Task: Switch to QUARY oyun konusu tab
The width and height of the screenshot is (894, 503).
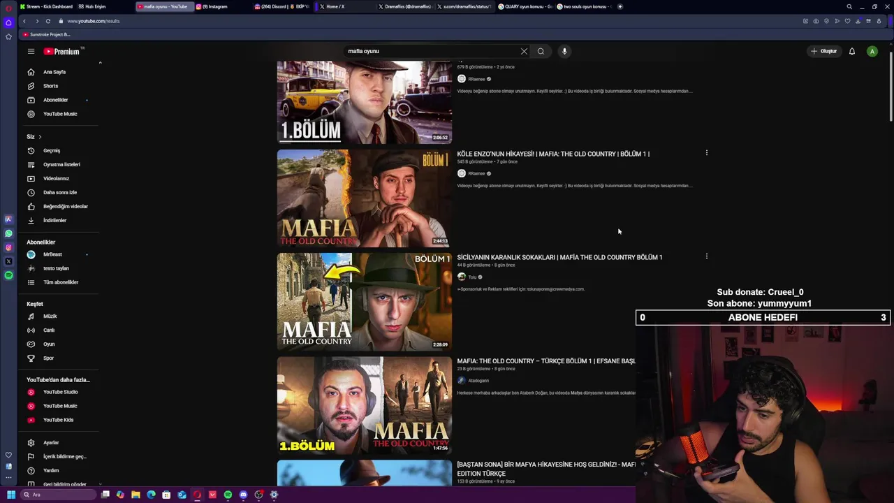Action: [x=524, y=6]
